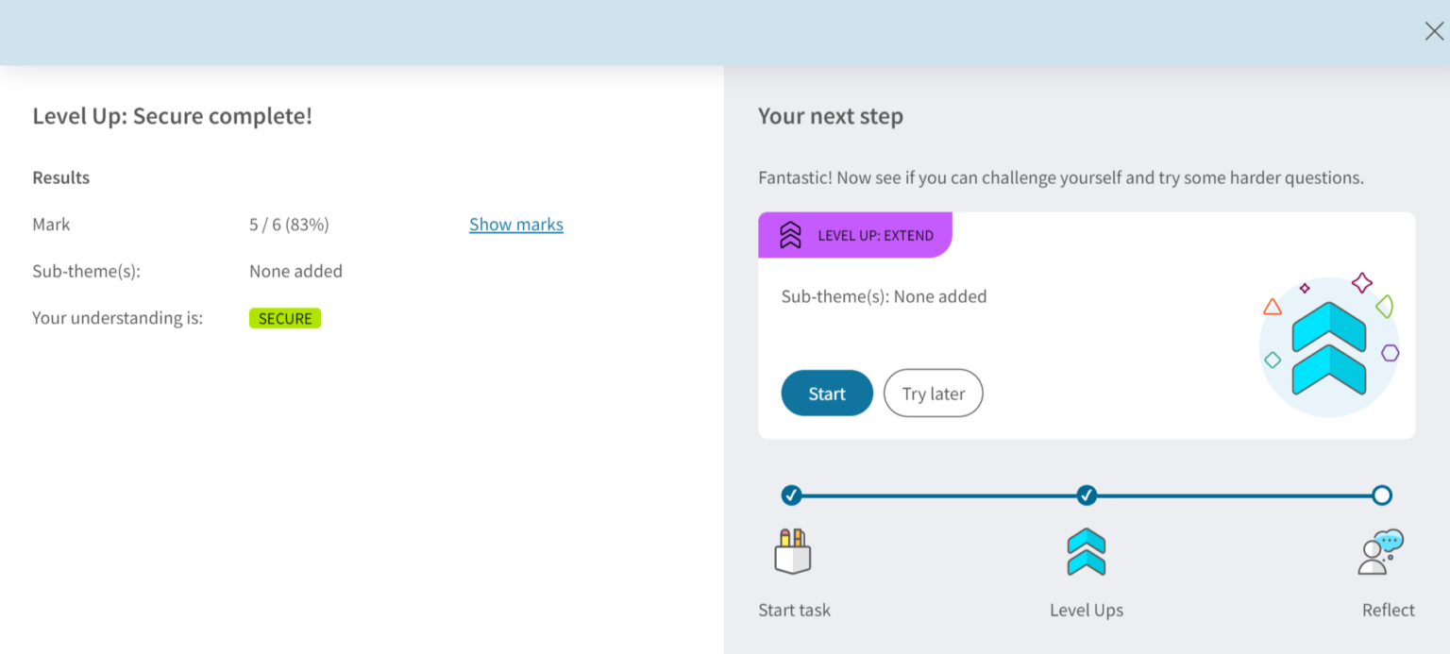This screenshot has height=654, width=1450.
Task: Click the Start task pencil pot icon
Action: 792,551
